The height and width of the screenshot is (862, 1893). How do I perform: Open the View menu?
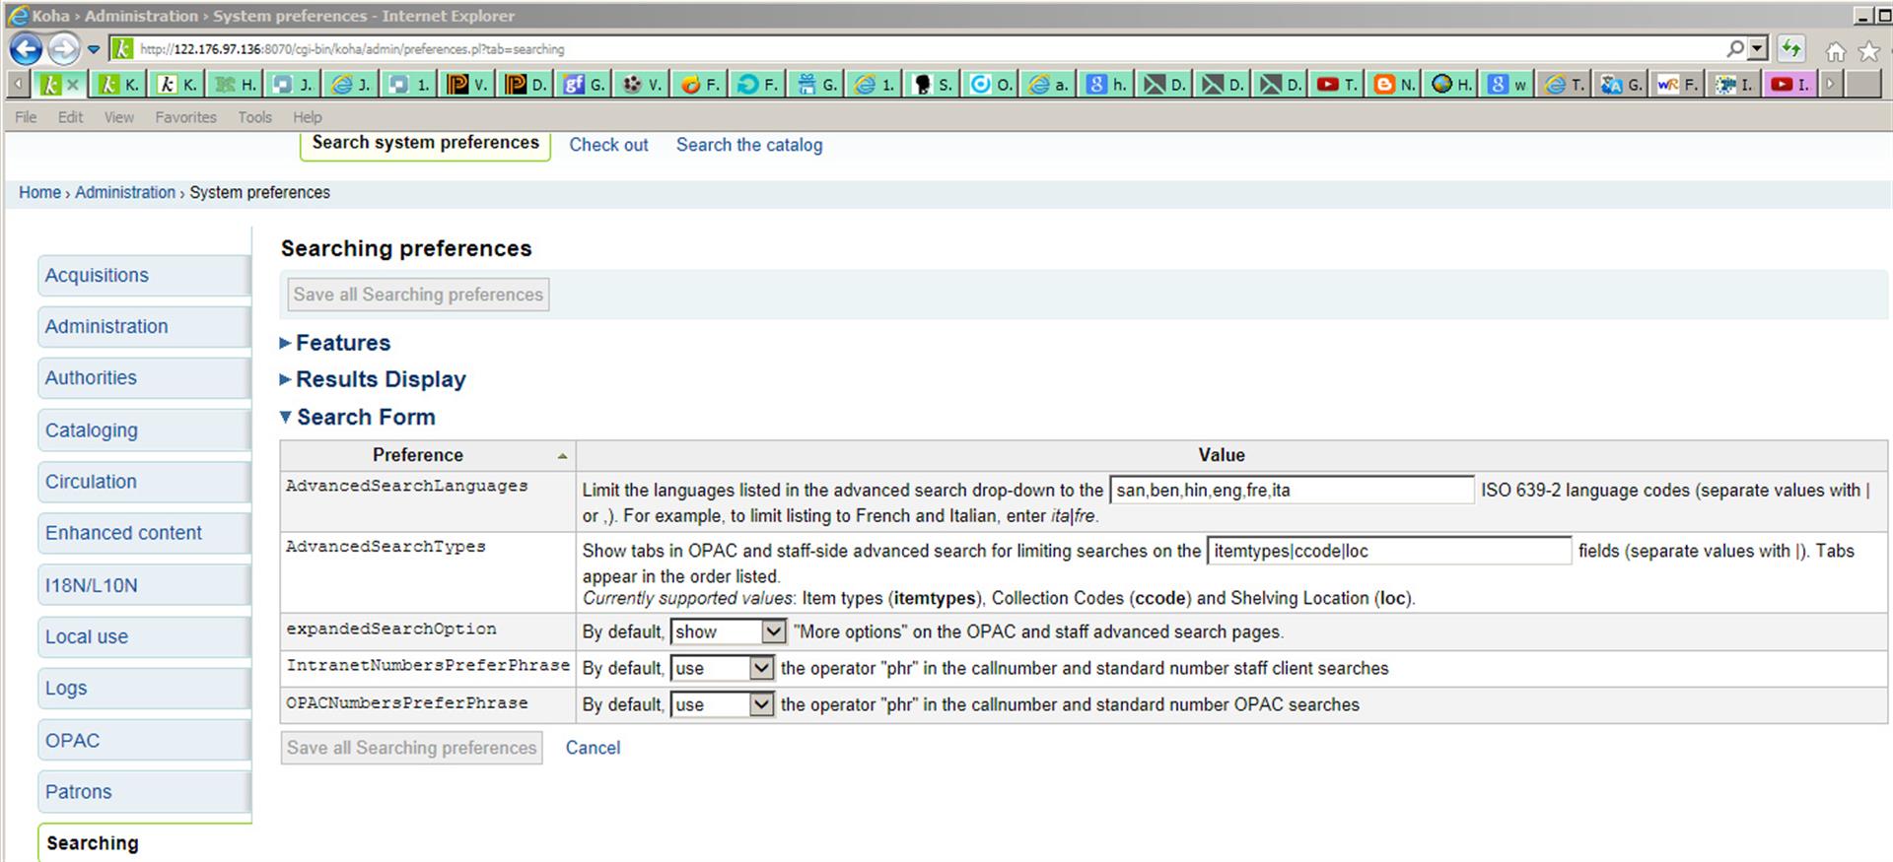(x=118, y=117)
